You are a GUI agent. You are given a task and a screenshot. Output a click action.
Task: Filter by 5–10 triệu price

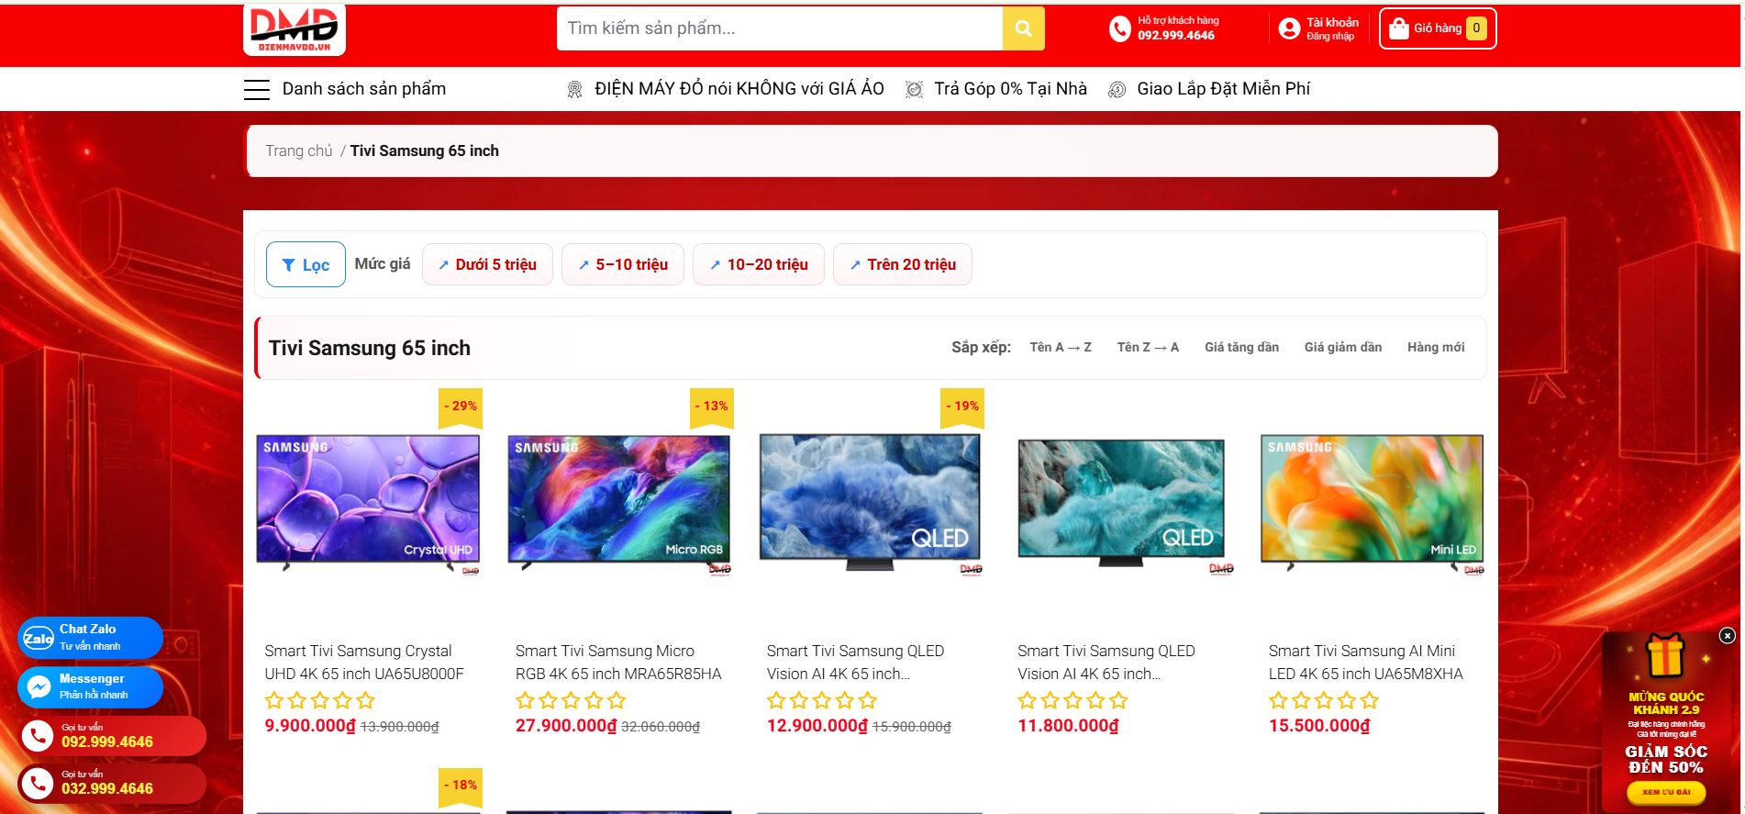click(623, 264)
